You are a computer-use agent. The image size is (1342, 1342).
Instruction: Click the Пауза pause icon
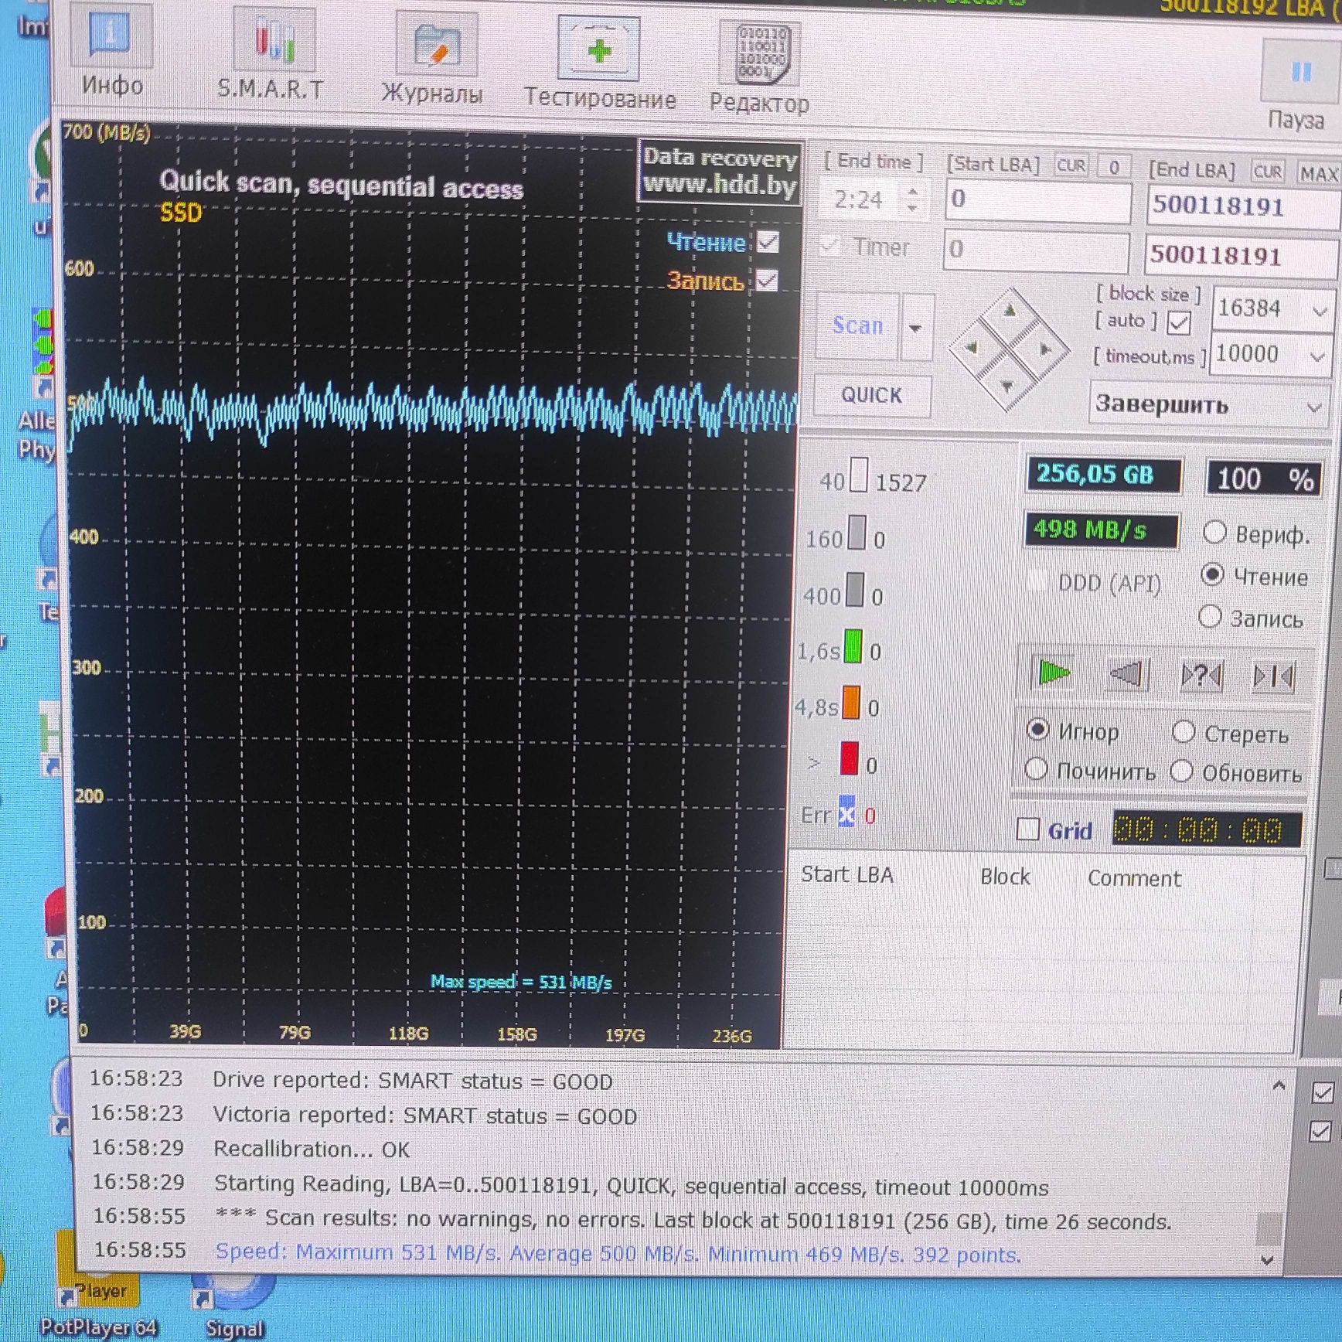tap(1300, 73)
